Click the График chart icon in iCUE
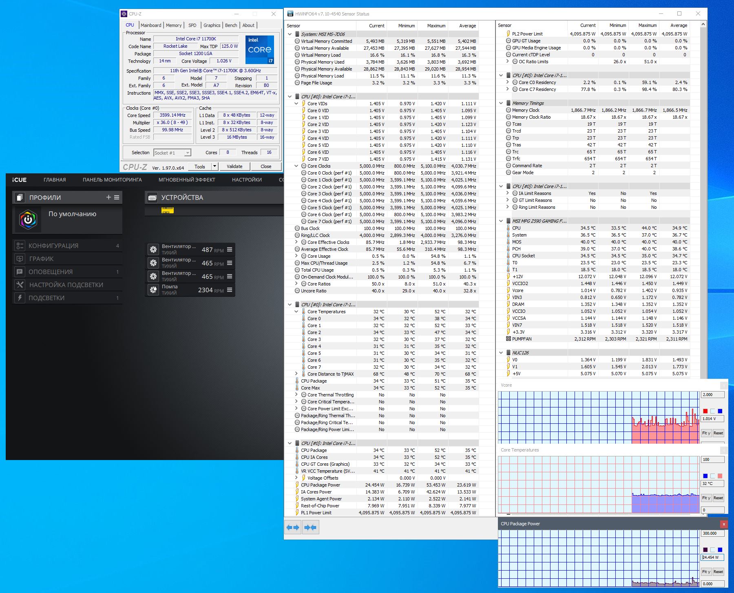This screenshot has height=593, width=734. tap(20, 259)
